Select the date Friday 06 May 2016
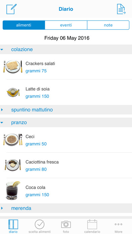This screenshot has width=132, height=234. (67, 38)
